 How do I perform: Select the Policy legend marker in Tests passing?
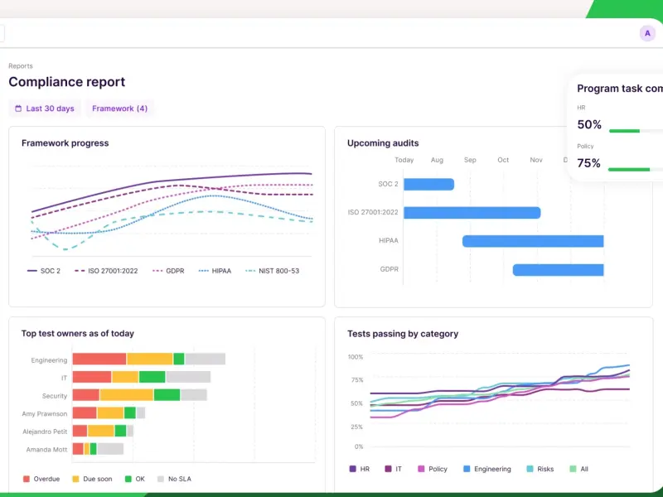click(x=421, y=469)
